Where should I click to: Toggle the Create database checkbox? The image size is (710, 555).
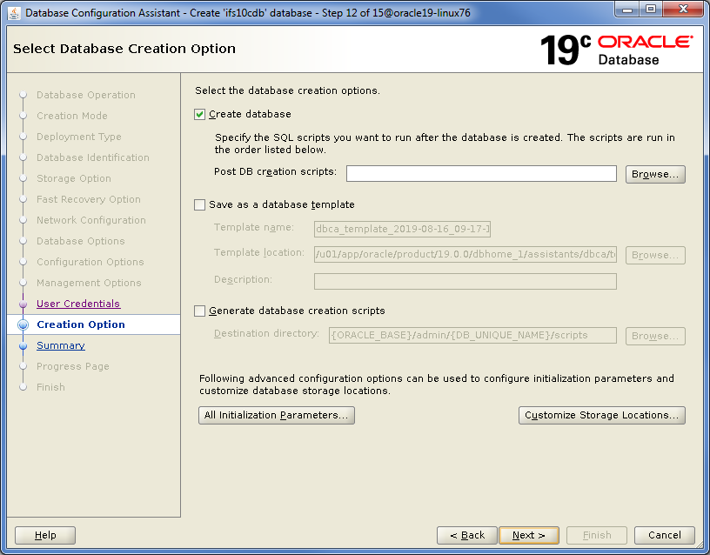[200, 114]
